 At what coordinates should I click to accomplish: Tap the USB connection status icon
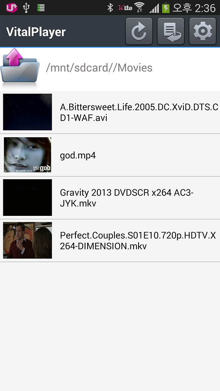[26, 7]
